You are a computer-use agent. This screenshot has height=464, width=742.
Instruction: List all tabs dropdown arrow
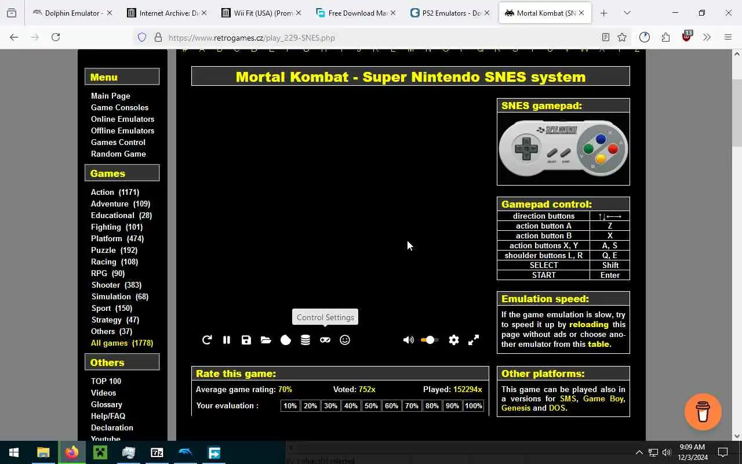(x=627, y=13)
